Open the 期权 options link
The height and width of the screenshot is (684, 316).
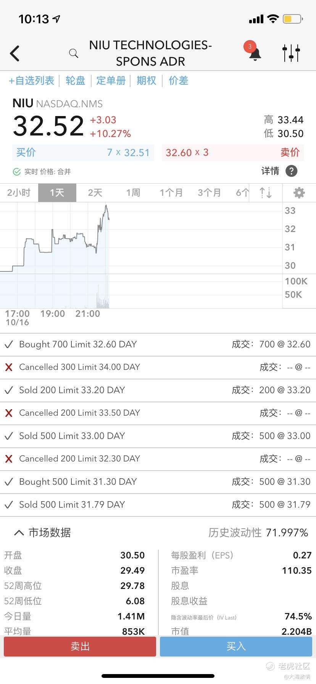[x=147, y=81]
